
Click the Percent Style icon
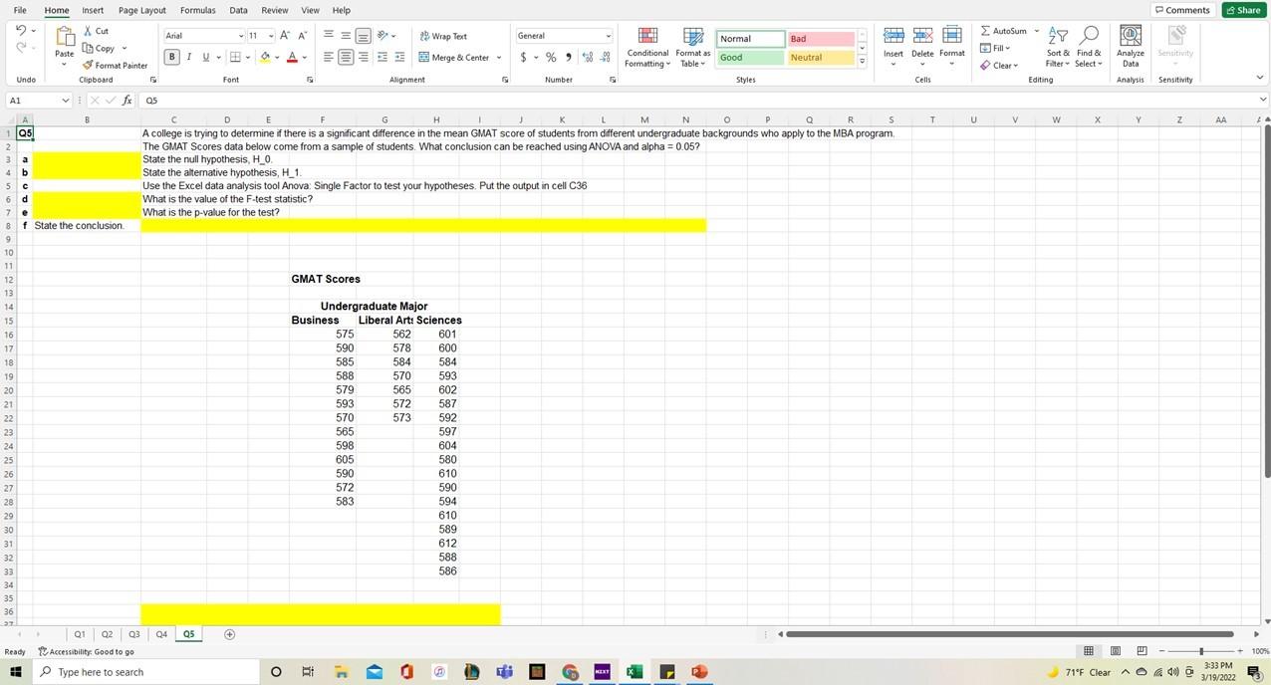coord(551,57)
